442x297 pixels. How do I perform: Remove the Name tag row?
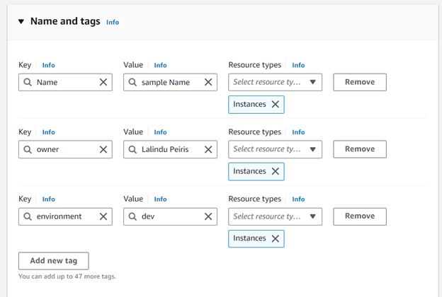click(360, 82)
